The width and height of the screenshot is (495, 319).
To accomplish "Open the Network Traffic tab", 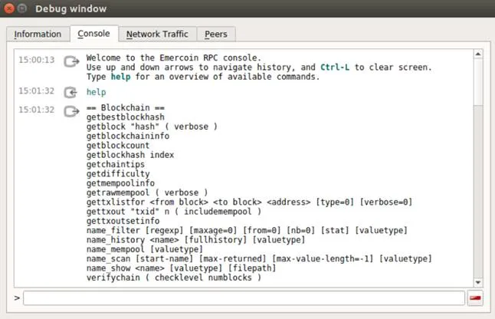I will 157,34.
